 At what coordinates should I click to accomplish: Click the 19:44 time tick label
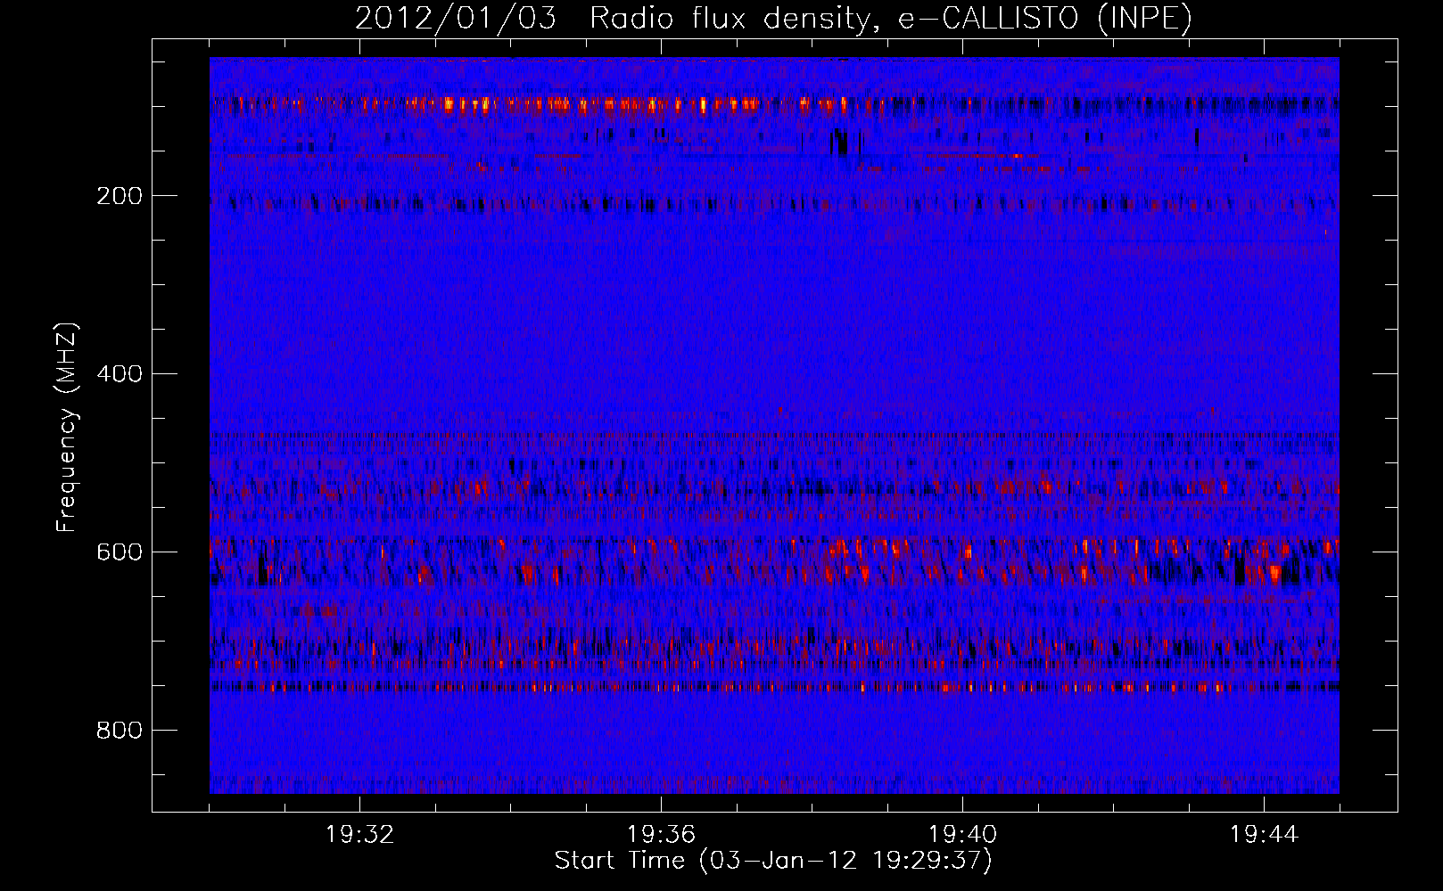click(1264, 835)
